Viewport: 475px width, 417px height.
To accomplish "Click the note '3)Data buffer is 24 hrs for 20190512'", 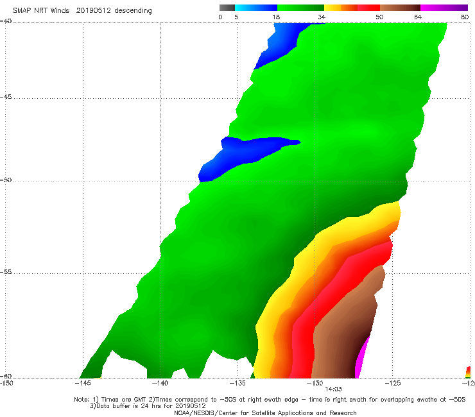I will click(x=148, y=406).
